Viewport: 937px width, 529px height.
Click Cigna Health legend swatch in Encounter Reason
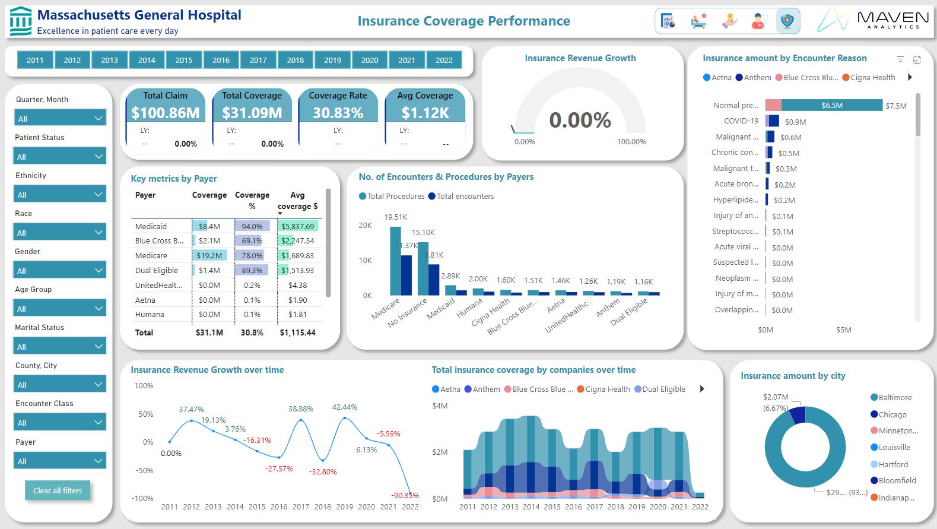[x=846, y=77]
